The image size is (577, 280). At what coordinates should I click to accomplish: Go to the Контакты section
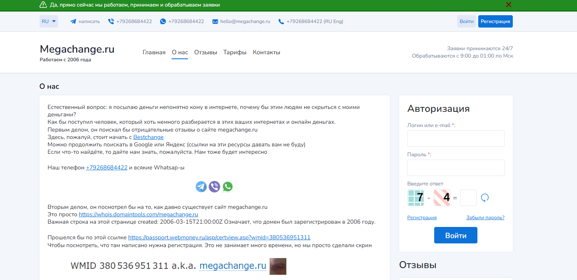[x=266, y=52]
